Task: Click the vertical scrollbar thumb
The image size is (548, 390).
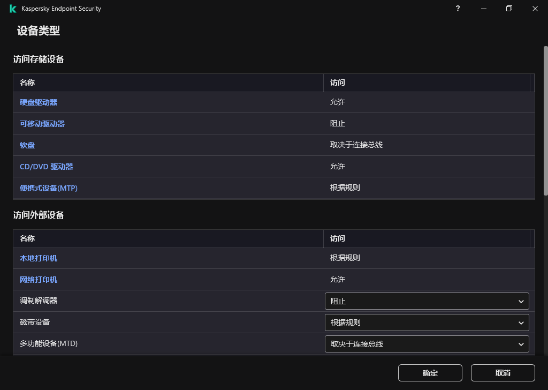Action: click(x=545, y=121)
